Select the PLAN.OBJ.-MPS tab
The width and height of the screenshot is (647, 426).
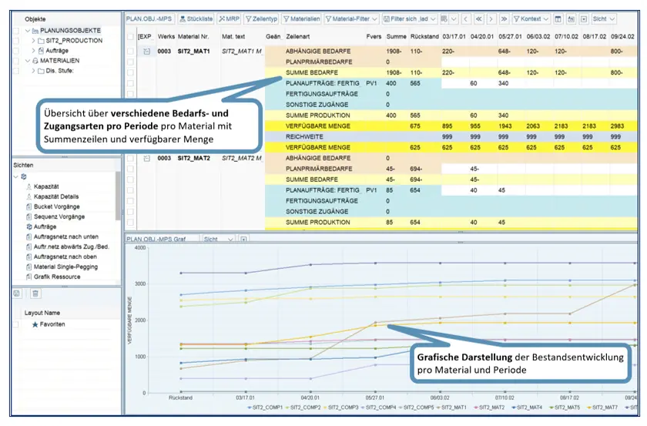149,19
